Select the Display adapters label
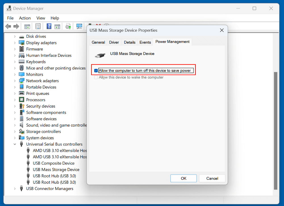The width and height of the screenshot is (284, 206). [41, 43]
